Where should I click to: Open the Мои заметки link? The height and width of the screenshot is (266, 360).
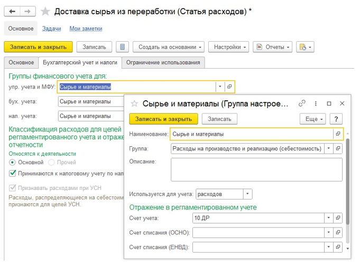click(86, 28)
